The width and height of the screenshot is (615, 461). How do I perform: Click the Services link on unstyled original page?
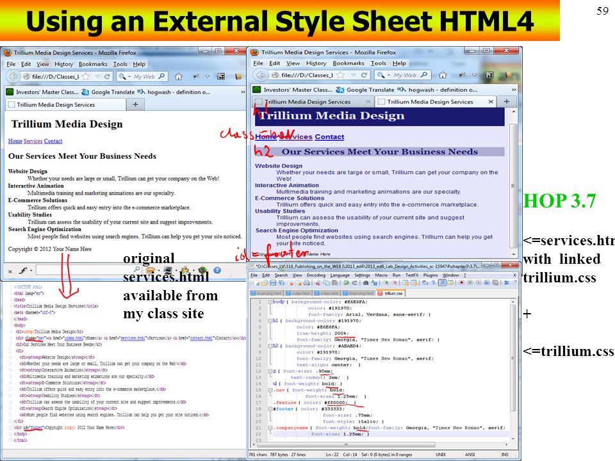click(x=33, y=141)
